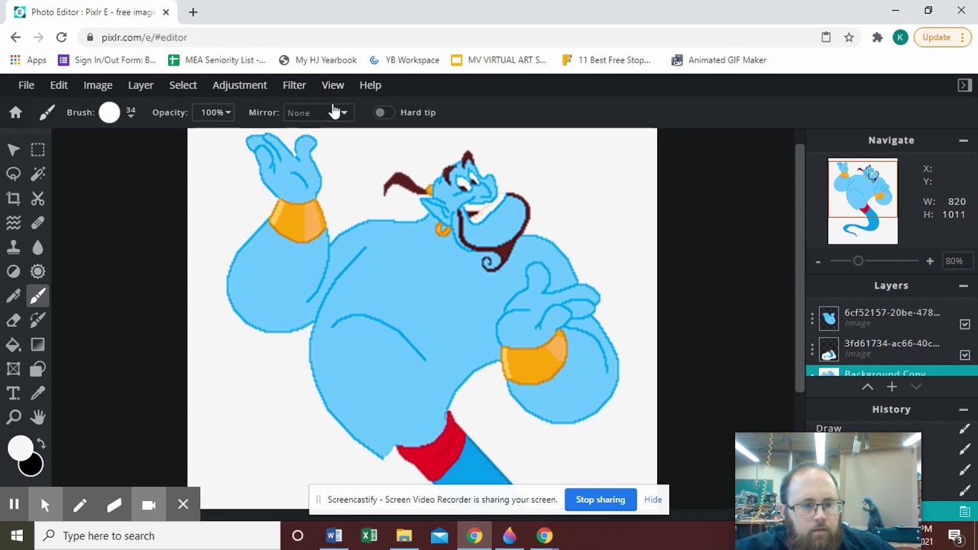Select the Cutout scissors tool
The width and height of the screenshot is (978, 550).
[37, 199]
